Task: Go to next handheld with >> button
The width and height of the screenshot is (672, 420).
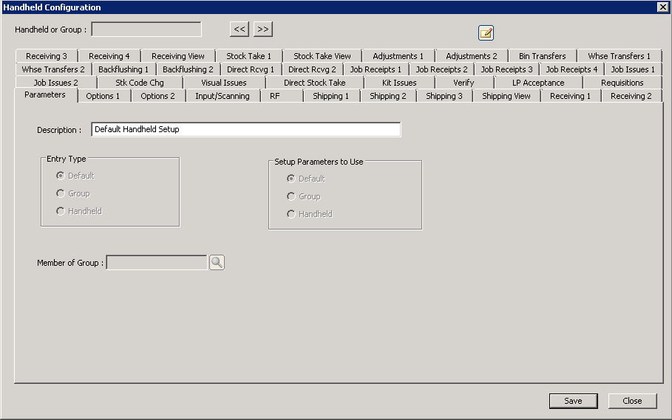Action: tap(263, 30)
